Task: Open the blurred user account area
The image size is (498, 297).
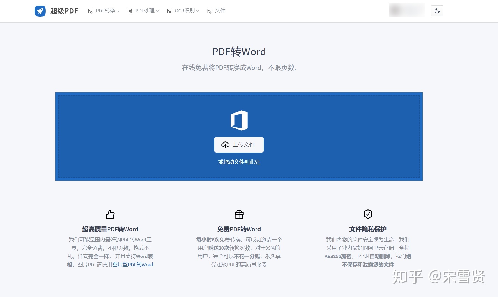Action: pyautogui.click(x=407, y=10)
